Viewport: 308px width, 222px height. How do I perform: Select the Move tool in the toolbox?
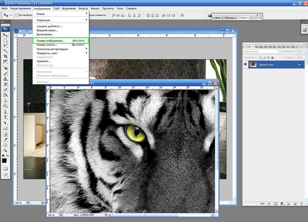(5, 35)
